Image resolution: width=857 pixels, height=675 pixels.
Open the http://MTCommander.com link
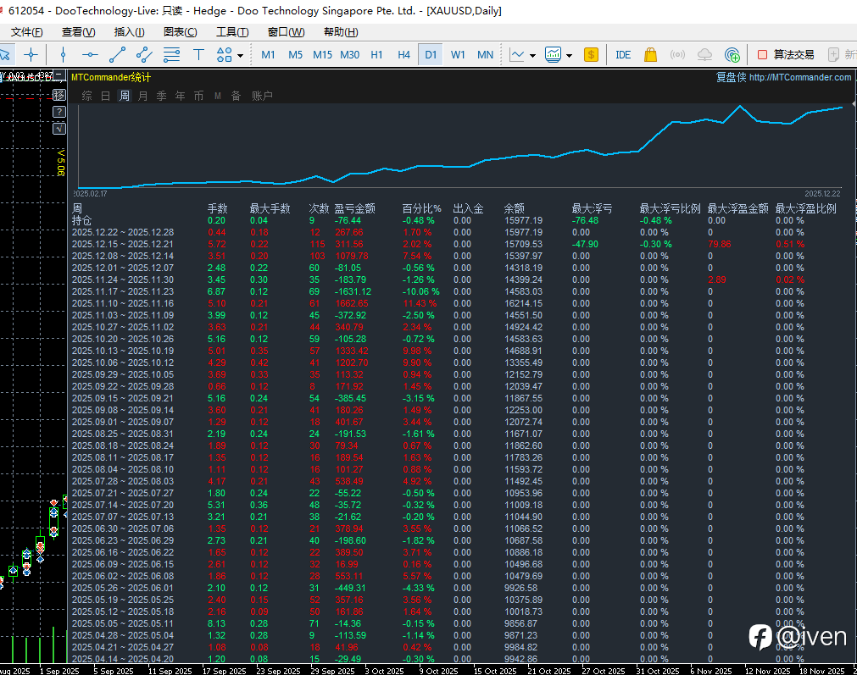[799, 77]
